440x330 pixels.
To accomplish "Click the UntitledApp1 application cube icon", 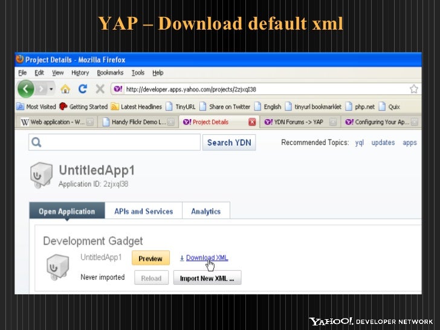I will click(41, 175).
